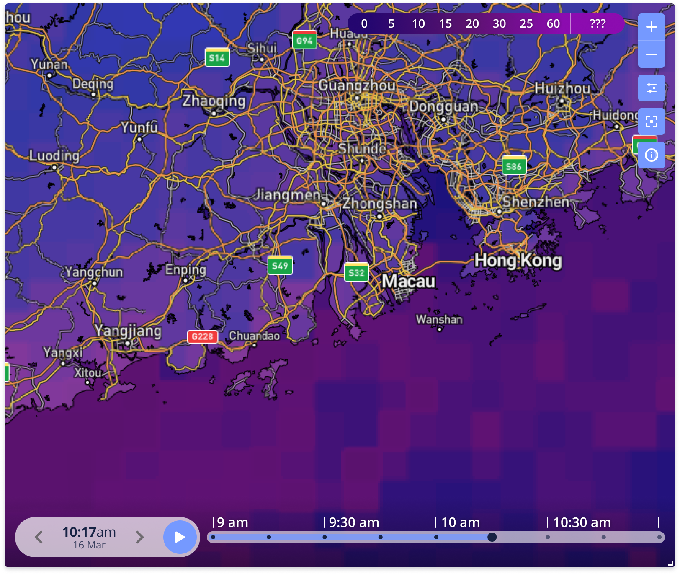
Task: Open the map layer settings sliders icon
Action: click(651, 88)
